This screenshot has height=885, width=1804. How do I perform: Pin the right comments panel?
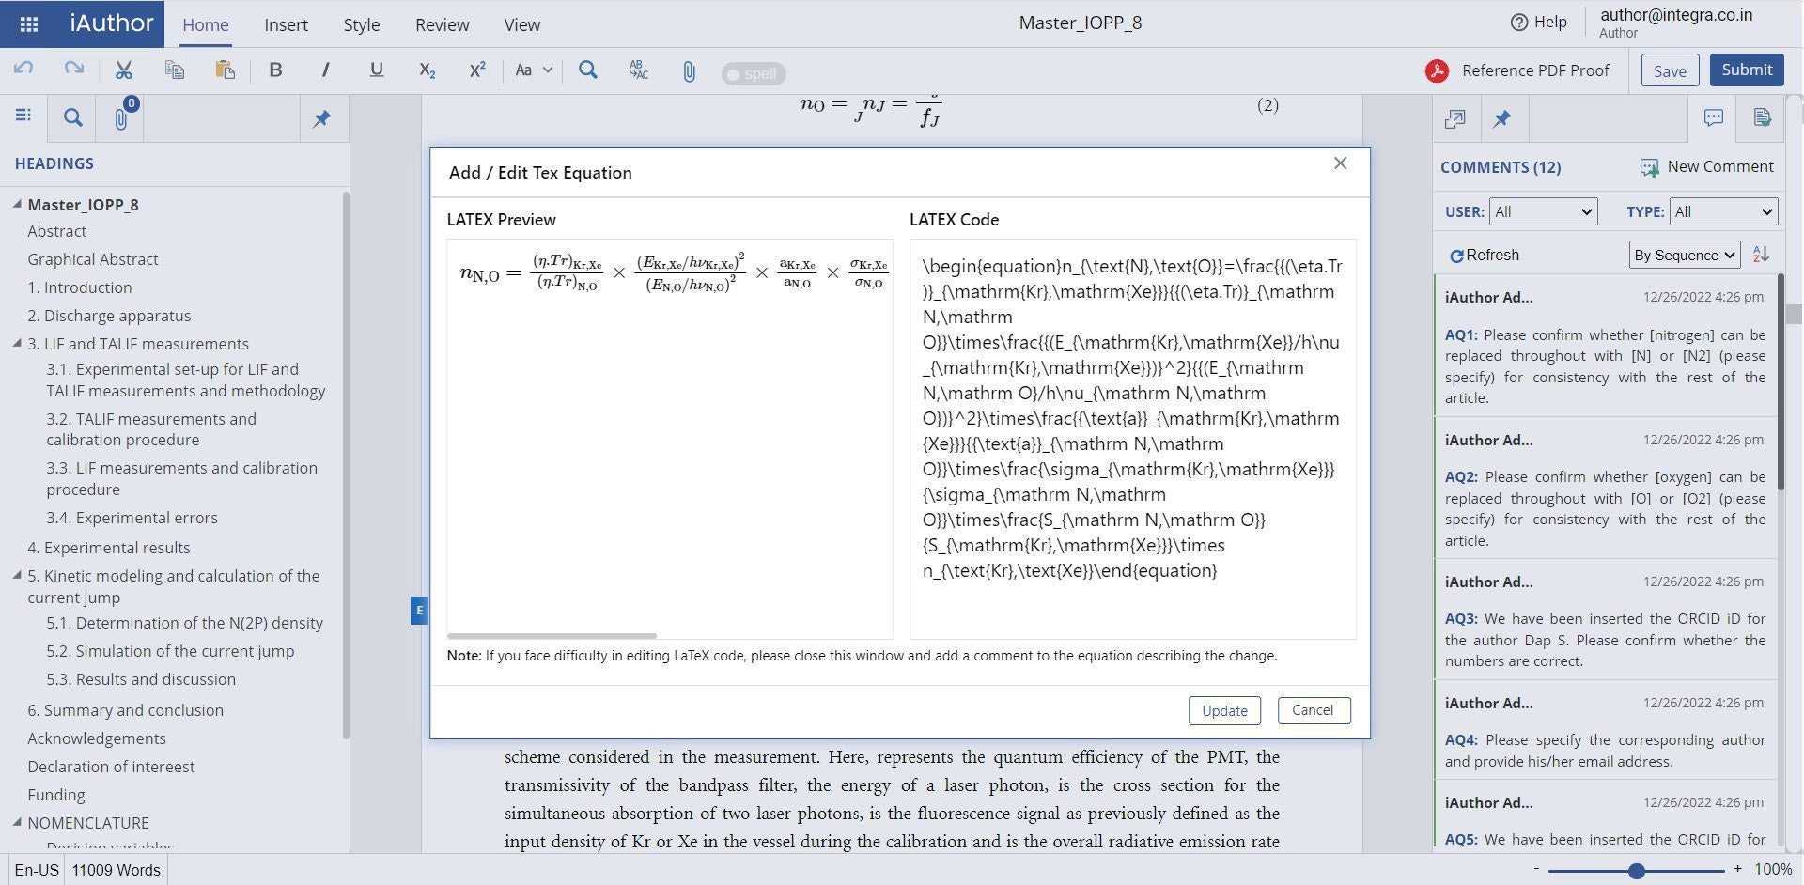click(x=1502, y=118)
